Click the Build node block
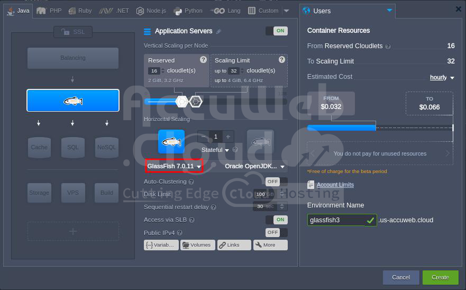 tap(107, 193)
